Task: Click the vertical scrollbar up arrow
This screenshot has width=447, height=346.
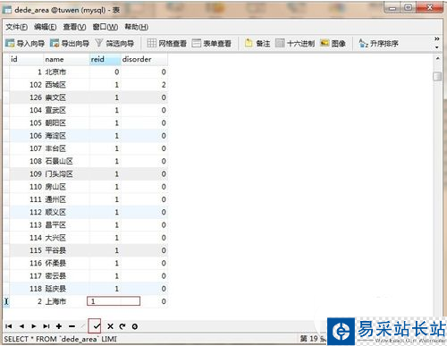Action: click(x=437, y=59)
